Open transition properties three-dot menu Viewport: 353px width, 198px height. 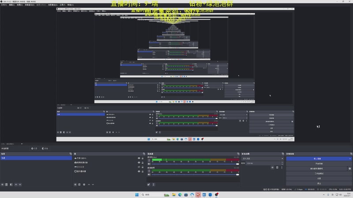[x=282, y=168]
